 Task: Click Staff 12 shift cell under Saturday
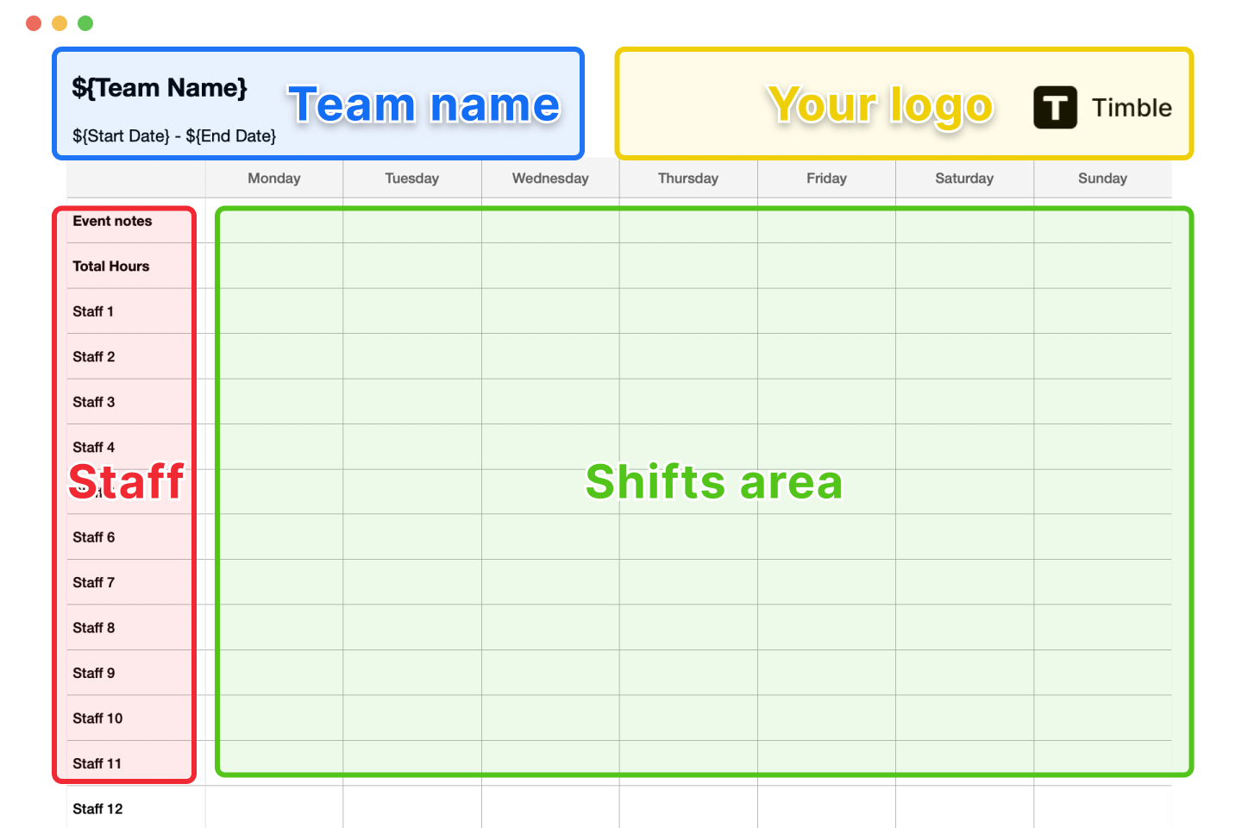[x=964, y=807]
